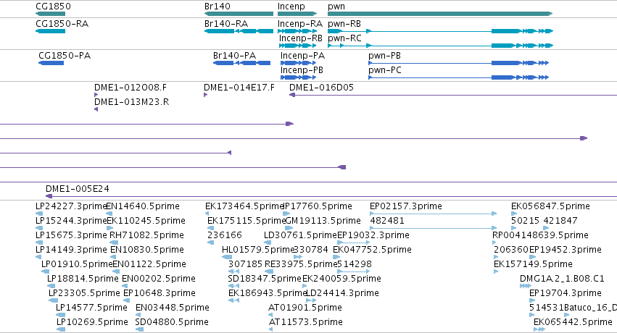The width and height of the screenshot is (617, 333).
Task: Select EST label EK240059.5prime
Action: [341, 279]
